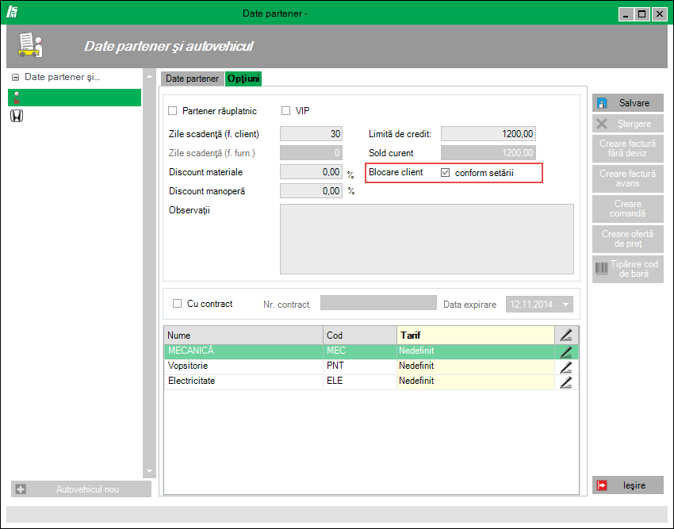This screenshot has height=529, width=674.
Task: Click inside the Observații text area
Action: 427,240
